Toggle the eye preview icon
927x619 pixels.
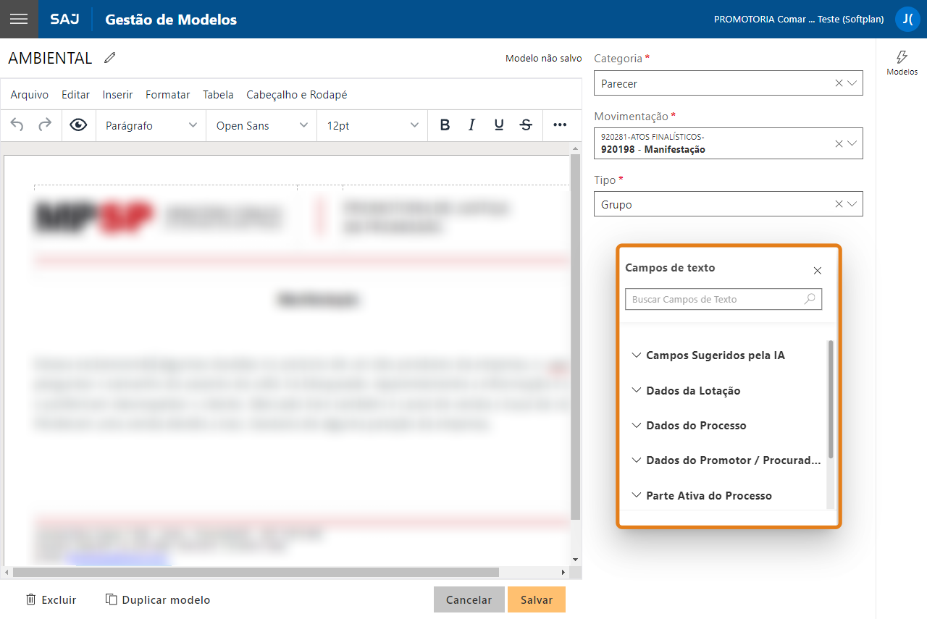[x=78, y=125]
